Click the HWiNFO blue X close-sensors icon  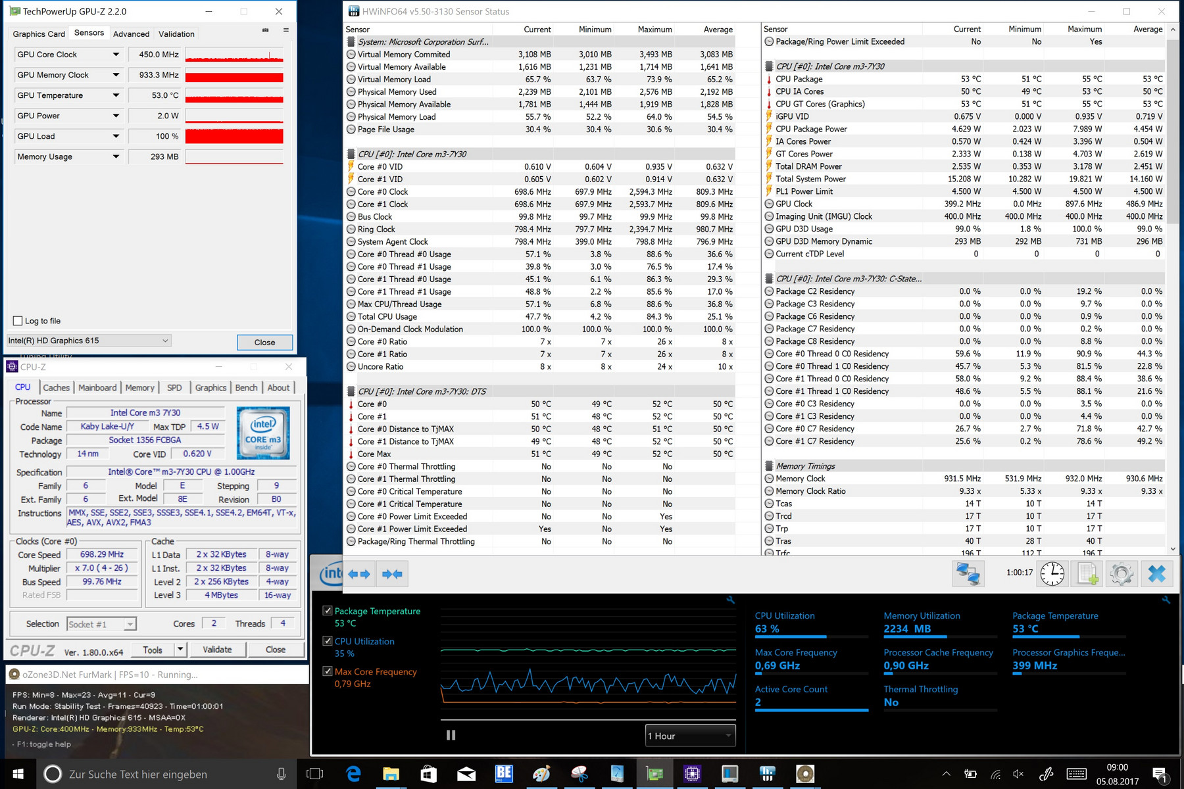[1157, 573]
